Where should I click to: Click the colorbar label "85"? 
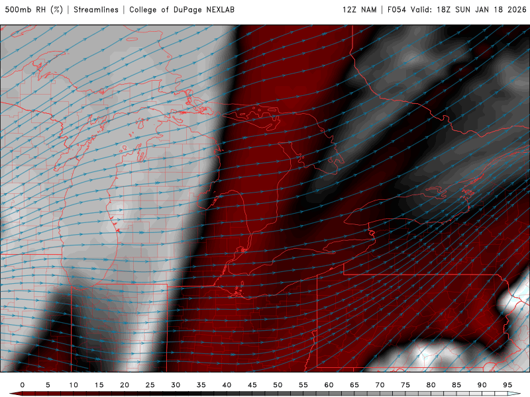tap(456, 385)
